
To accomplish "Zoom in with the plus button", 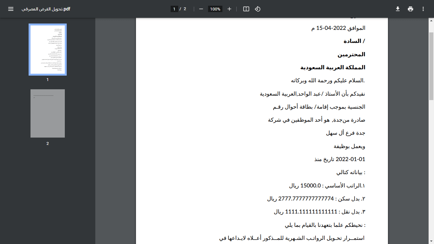I will pos(229,9).
